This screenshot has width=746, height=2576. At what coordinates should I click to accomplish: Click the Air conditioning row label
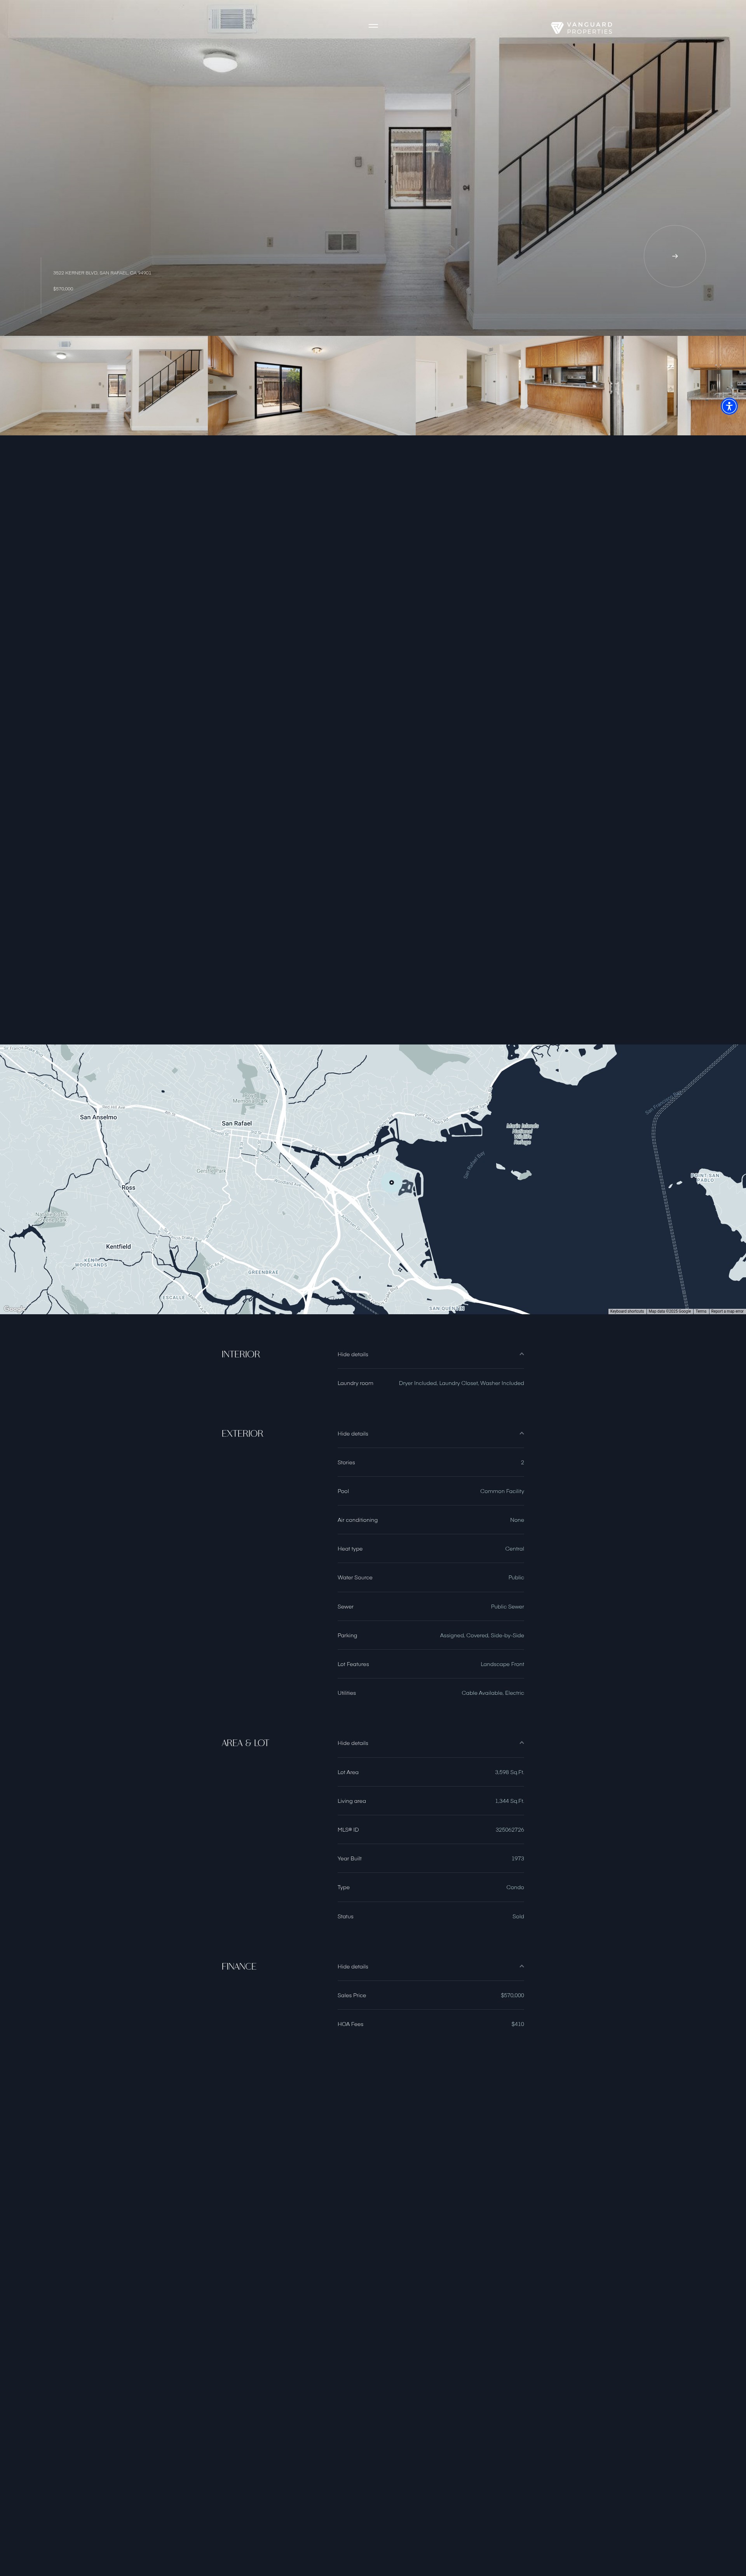point(357,1520)
